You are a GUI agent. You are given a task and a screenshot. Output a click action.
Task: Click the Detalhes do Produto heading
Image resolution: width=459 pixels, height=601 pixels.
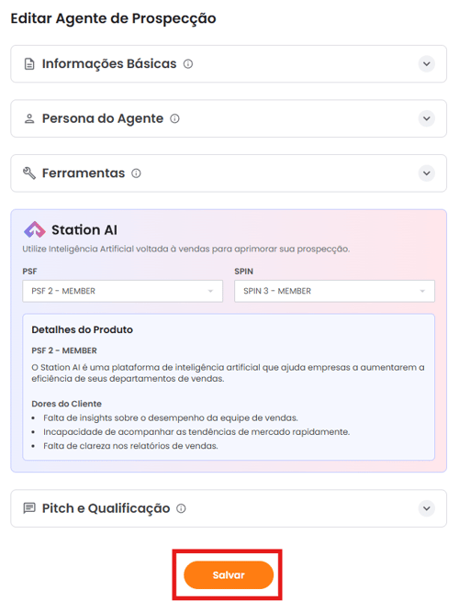(x=82, y=329)
